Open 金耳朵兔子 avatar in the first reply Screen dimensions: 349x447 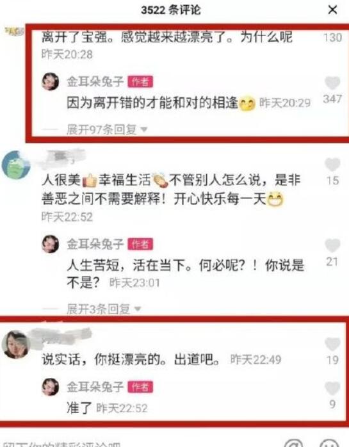51,81
